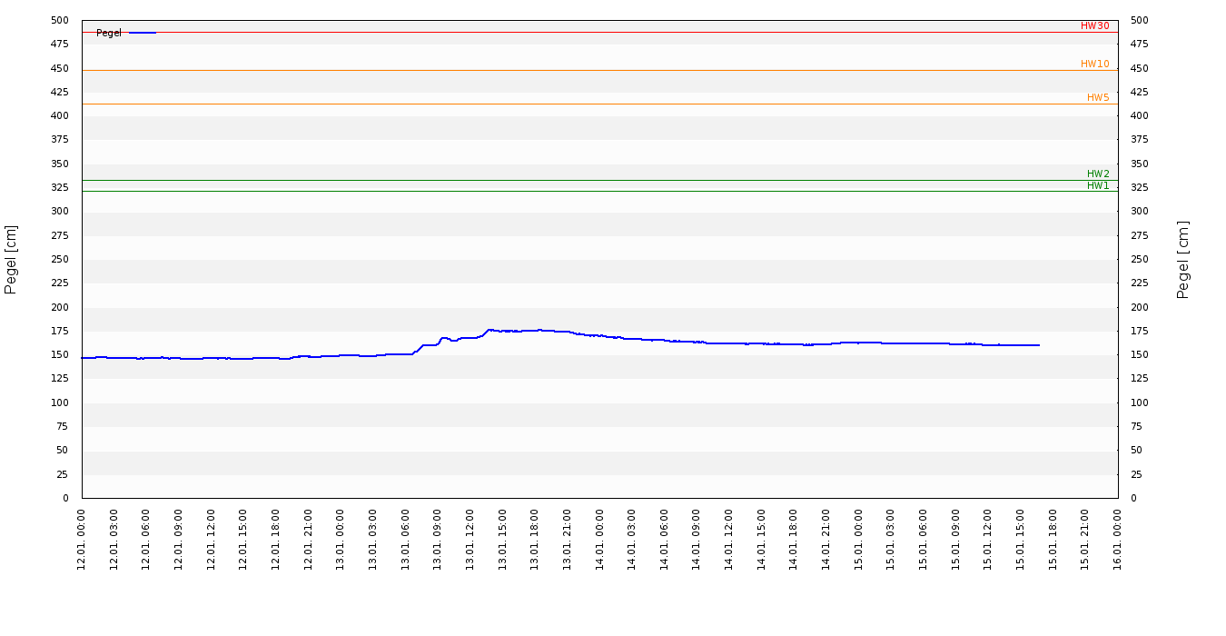Screen dimensions: 1226x636
Task: Click the left Pegel [cm] axis title
Action: 11,259
